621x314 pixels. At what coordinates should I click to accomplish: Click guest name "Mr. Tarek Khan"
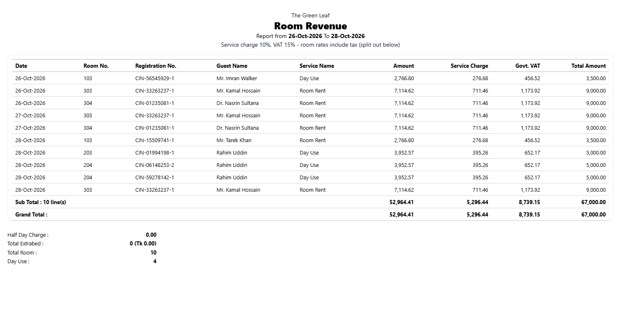pyautogui.click(x=234, y=140)
